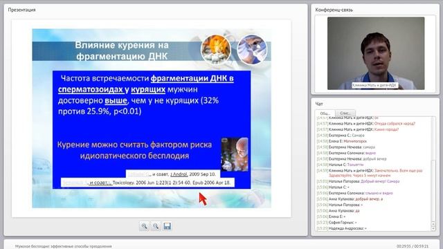
Task: Click 'Курение можно считать фактором риска' text
Action: pyautogui.click(x=134, y=145)
